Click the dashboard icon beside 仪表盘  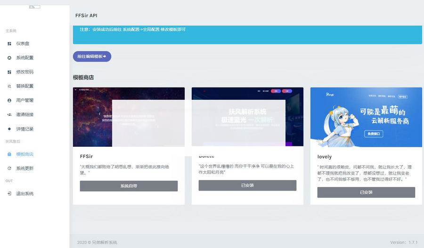pyautogui.click(x=9, y=44)
